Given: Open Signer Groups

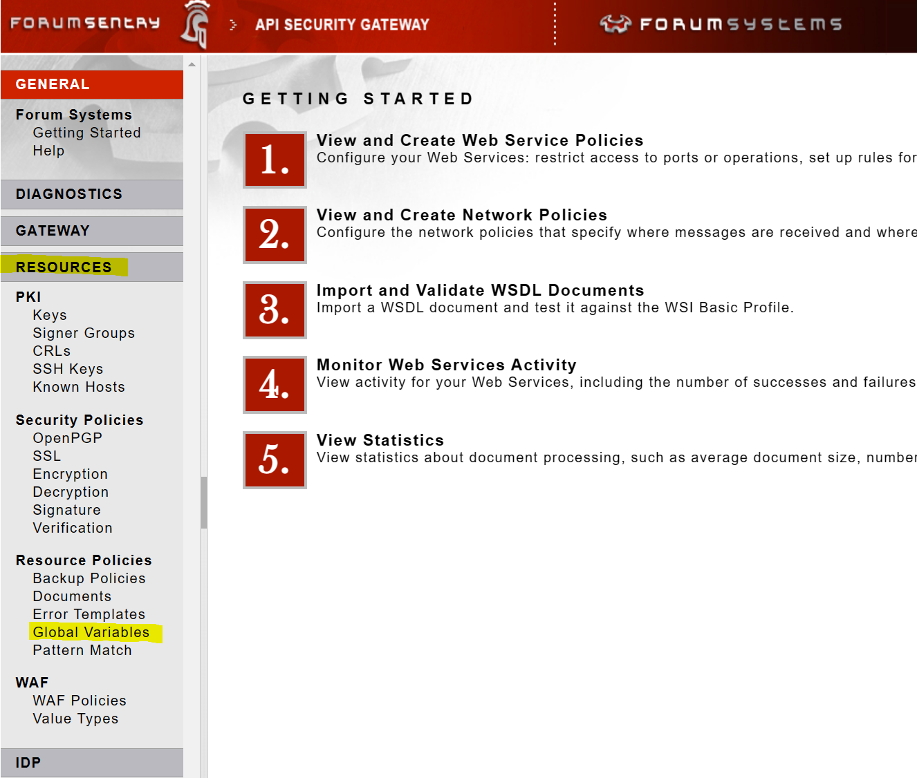Looking at the screenshot, I should click(x=84, y=333).
